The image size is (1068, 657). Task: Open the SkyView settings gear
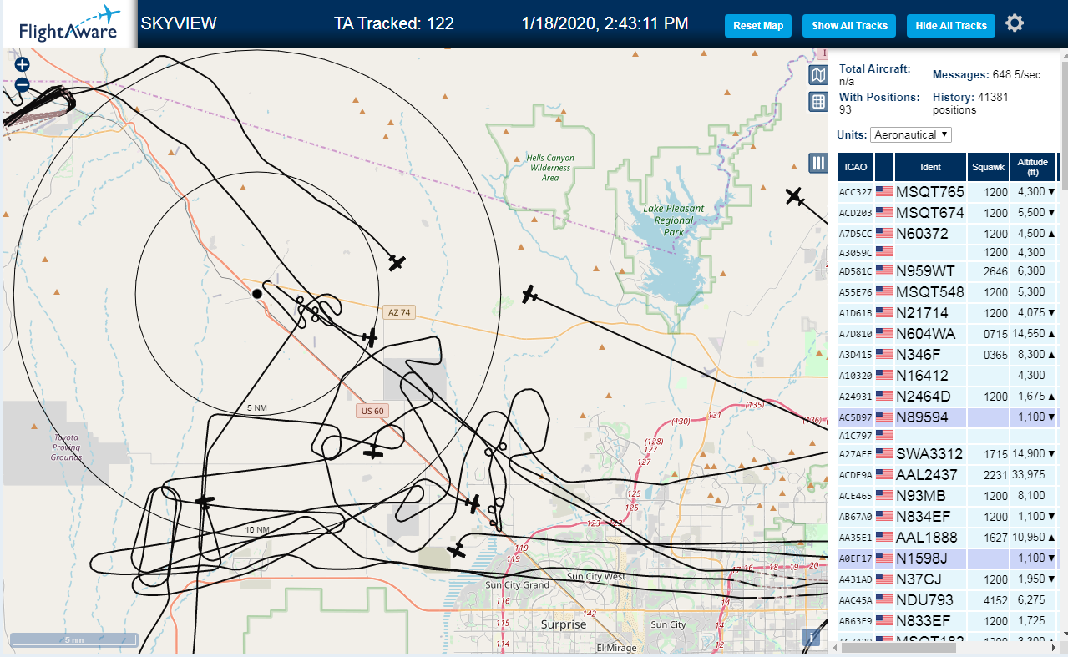1015,23
